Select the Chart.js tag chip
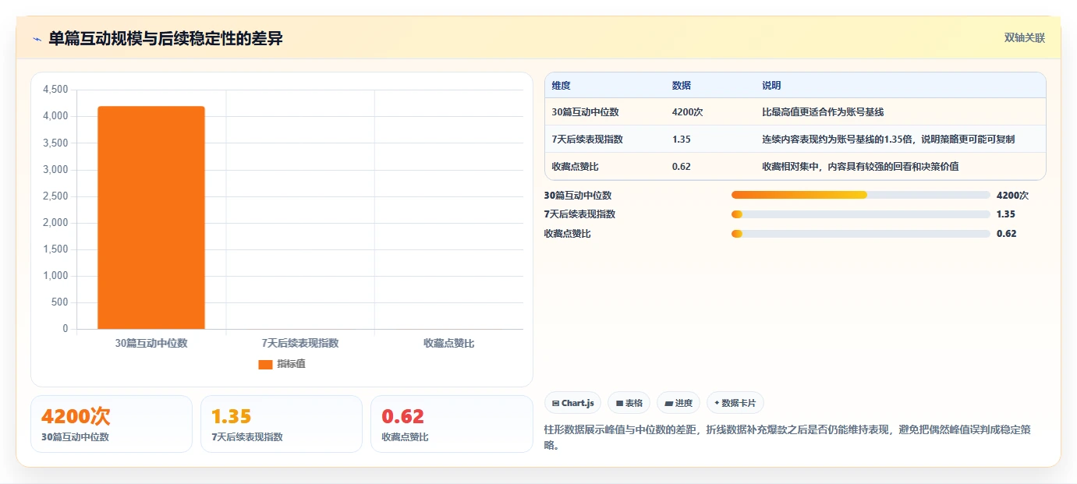Screen dimensions: 1077x484 click(x=572, y=403)
